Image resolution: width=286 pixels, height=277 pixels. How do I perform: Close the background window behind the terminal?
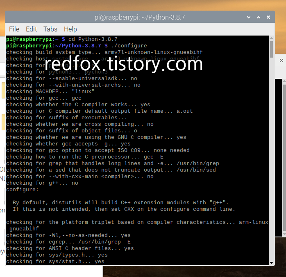(281, 60)
